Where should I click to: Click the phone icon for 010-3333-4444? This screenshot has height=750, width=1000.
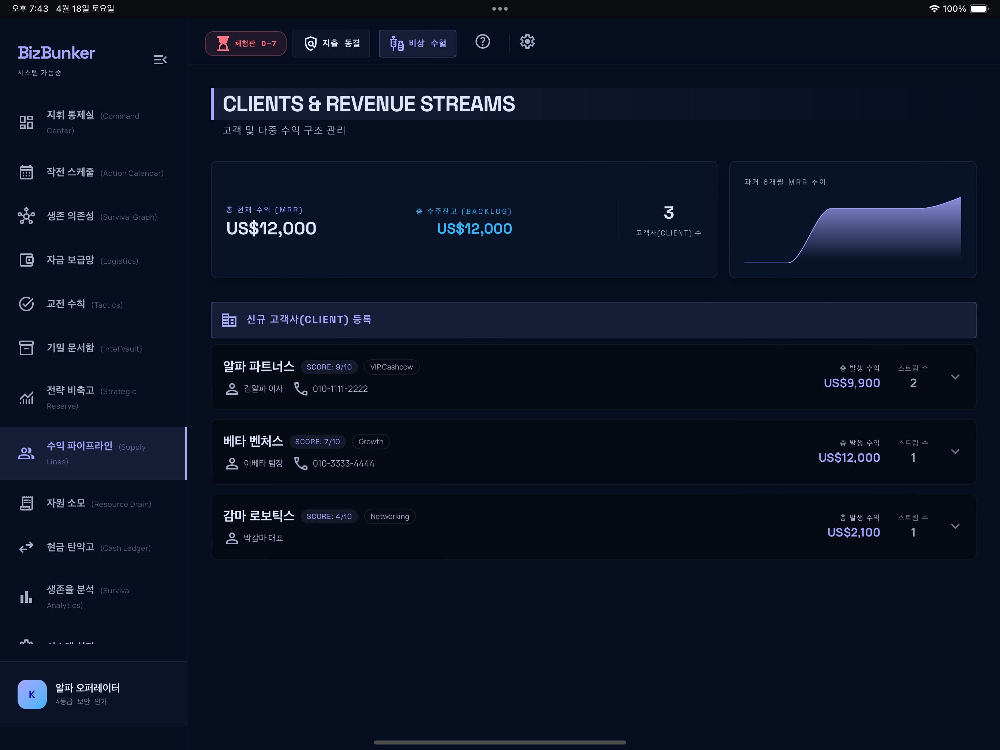[x=301, y=463]
